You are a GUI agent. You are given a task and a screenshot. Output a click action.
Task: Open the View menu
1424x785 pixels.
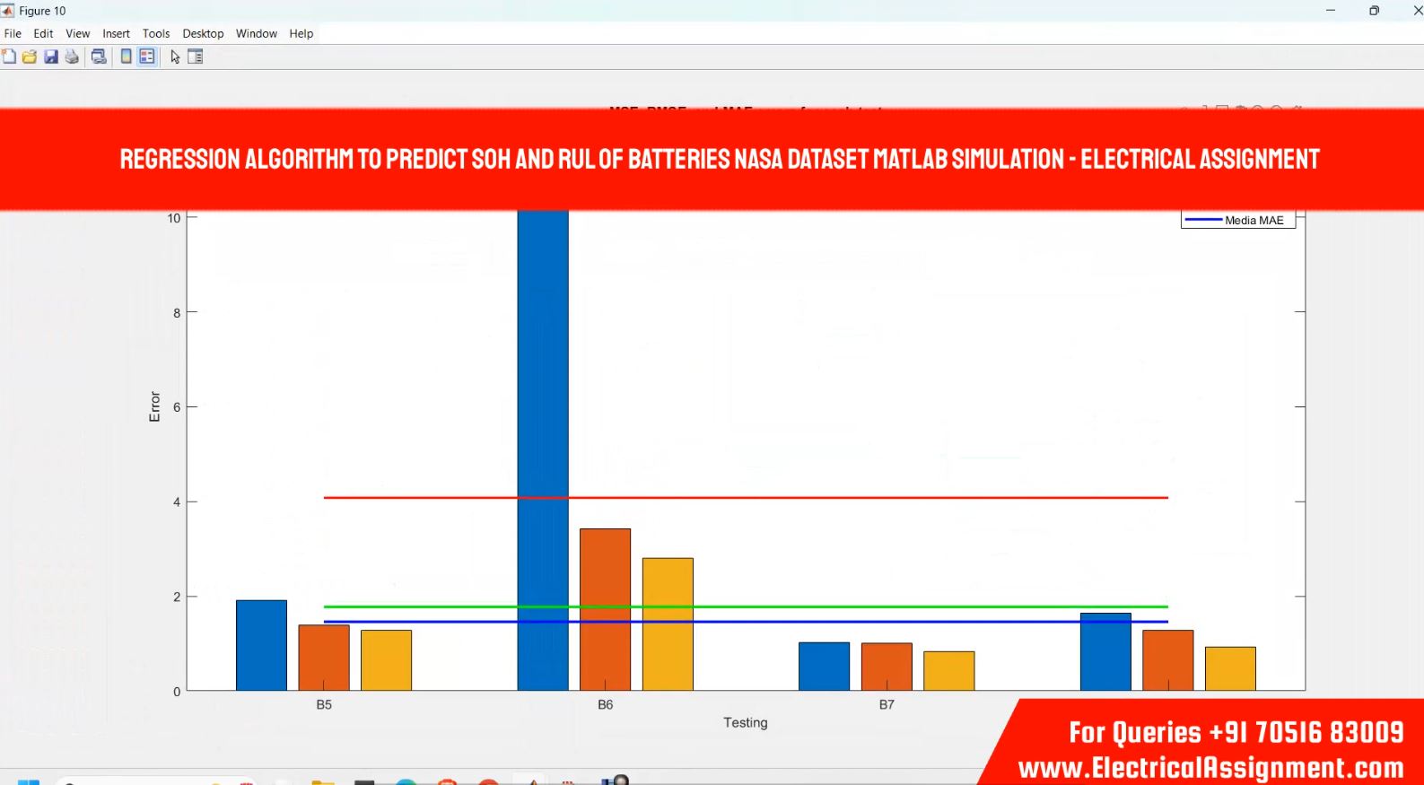(x=77, y=33)
